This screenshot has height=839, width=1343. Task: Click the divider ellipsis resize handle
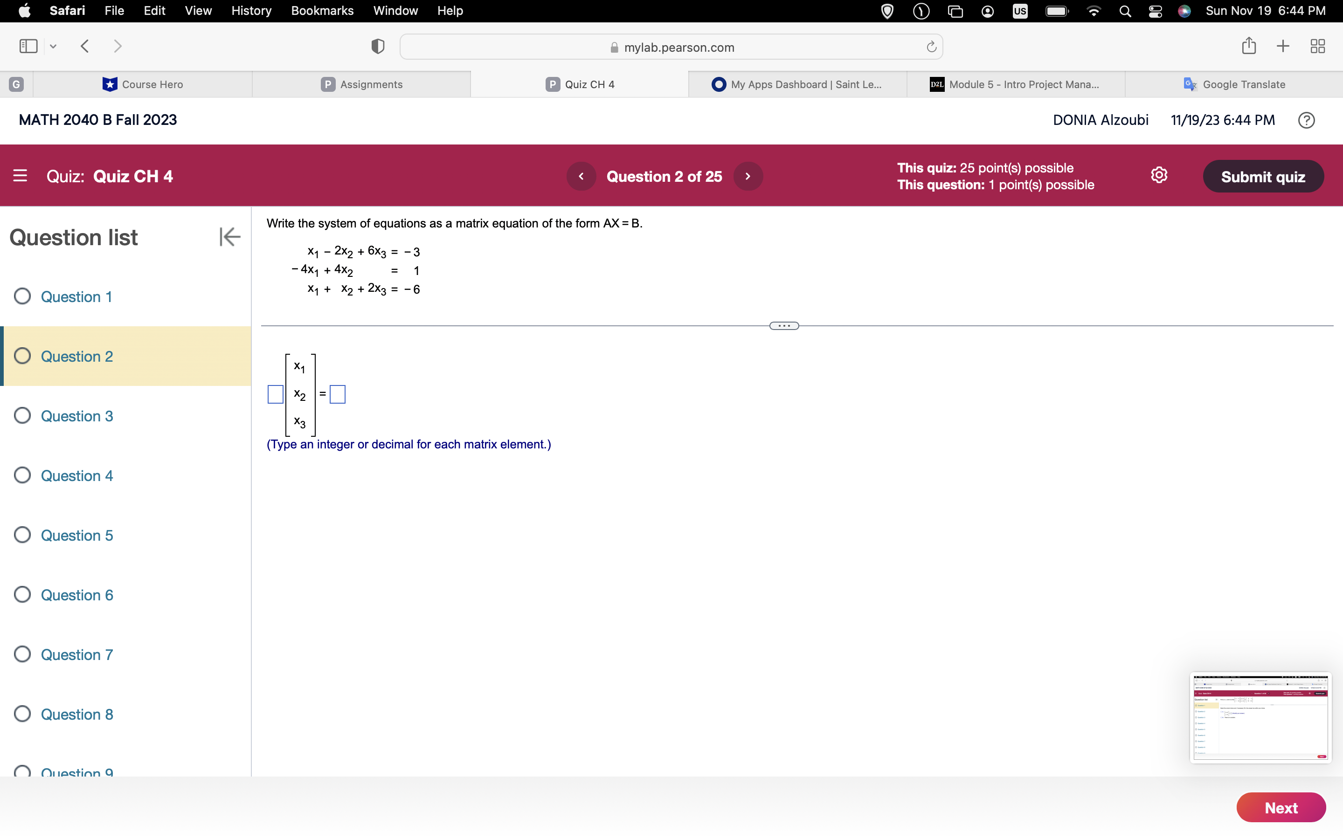coord(783,326)
